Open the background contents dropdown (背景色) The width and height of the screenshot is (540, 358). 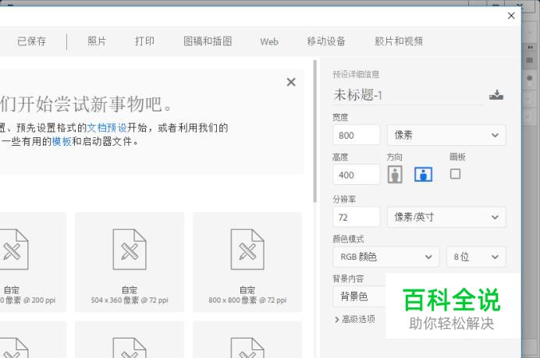coord(359,296)
